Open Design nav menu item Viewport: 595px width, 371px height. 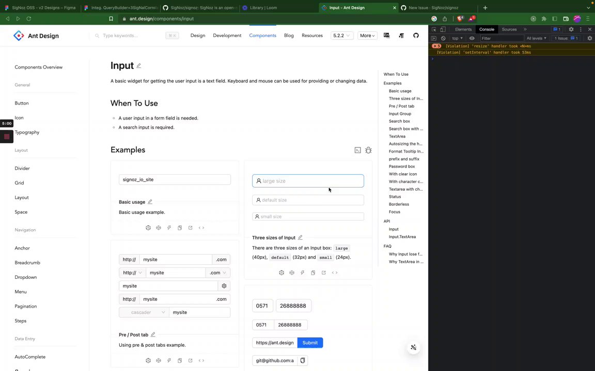(x=198, y=36)
